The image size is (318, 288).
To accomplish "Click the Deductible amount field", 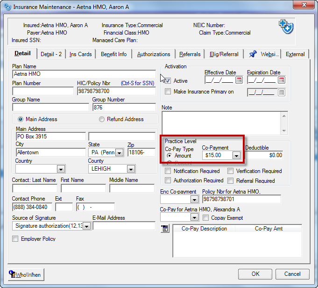I will pyautogui.click(x=264, y=155).
